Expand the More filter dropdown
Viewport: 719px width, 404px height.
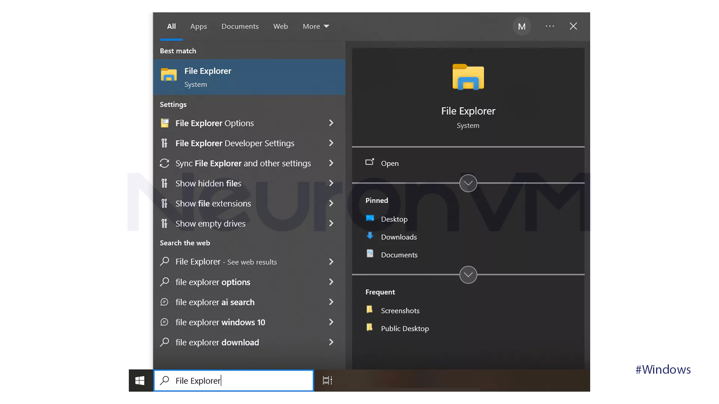[x=316, y=26]
